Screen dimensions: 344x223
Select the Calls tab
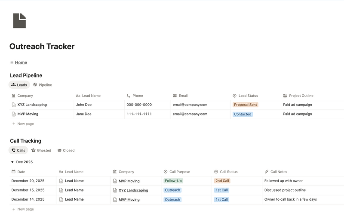[x=18, y=150]
